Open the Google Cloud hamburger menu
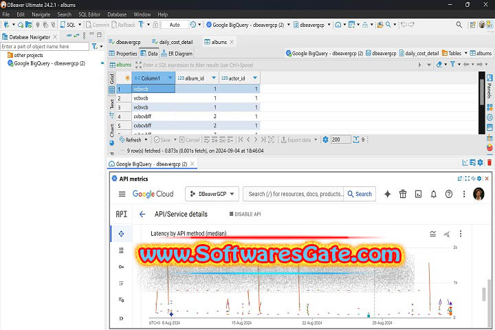Viewport: 495px width, 330px height. point(122,194)
